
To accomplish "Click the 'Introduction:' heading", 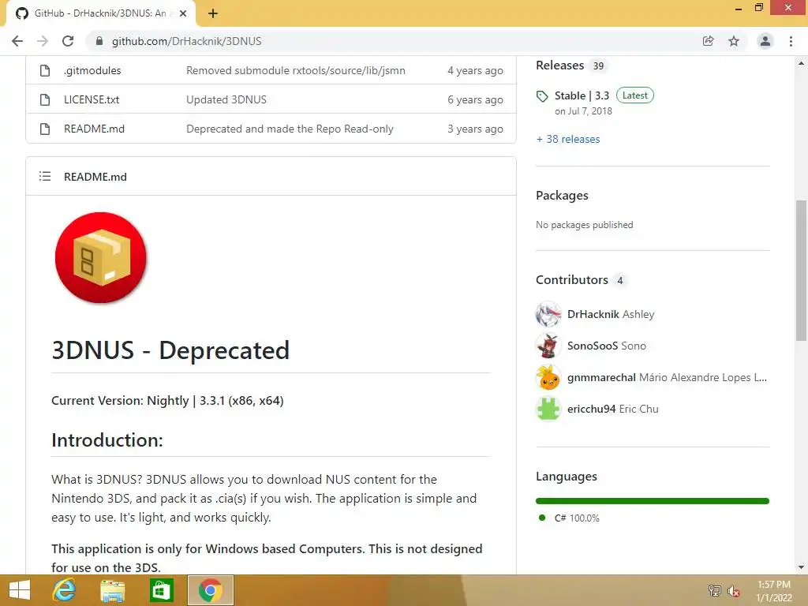I will coord(107,440).
